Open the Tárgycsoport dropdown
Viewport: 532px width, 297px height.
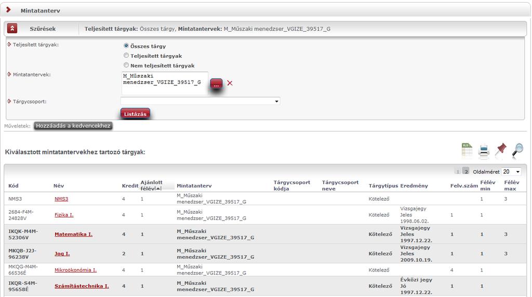point(200,101)
